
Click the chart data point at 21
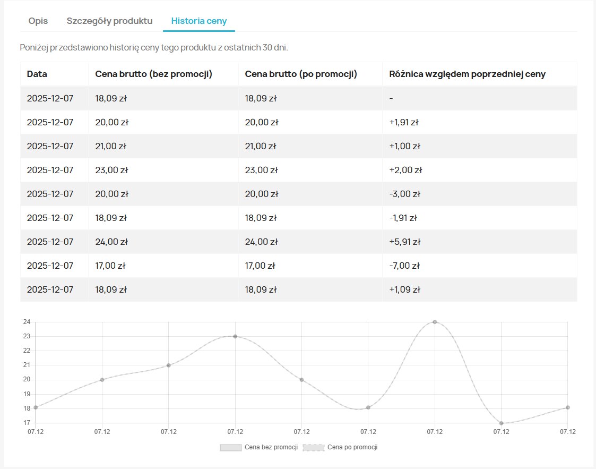[x=168, y=365]
